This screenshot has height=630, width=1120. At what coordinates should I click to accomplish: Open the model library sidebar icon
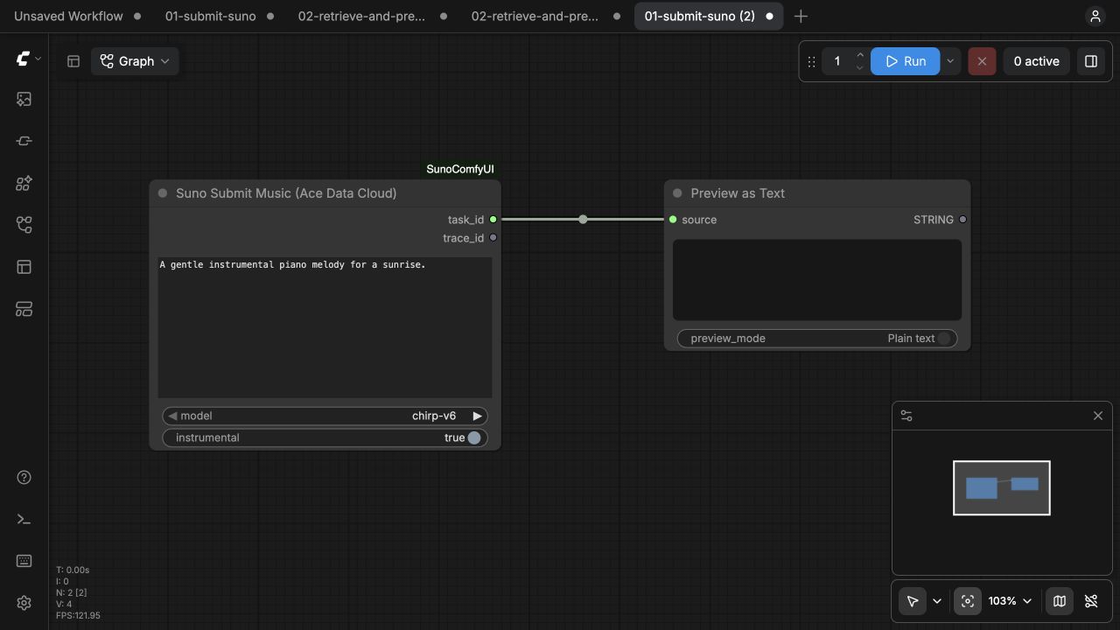pos(24,309)
